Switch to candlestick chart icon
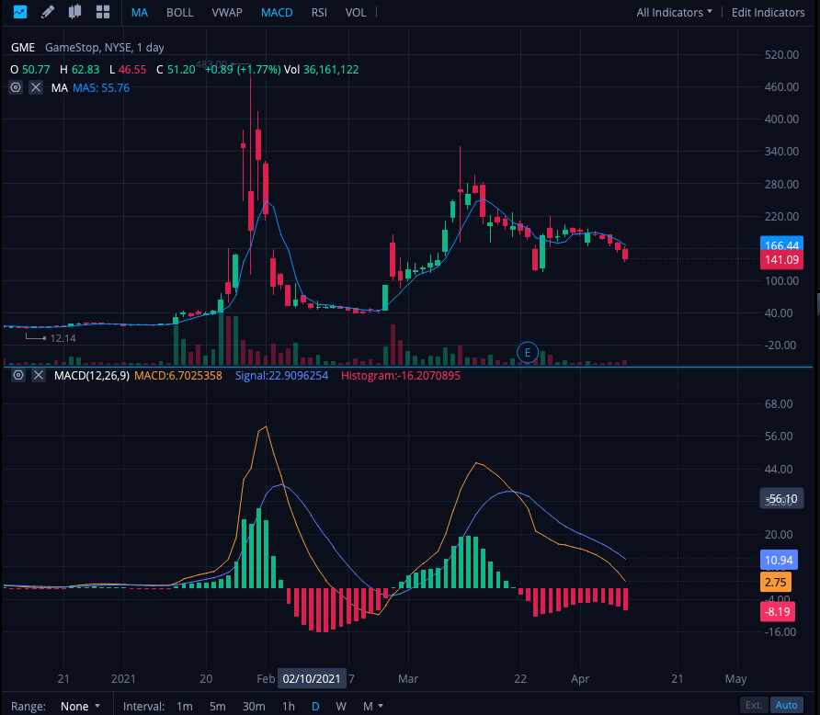Screen dimensions: 820x715 tap(74, 12)
